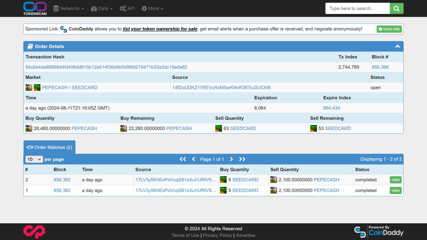The image size is (427, 240).
Task: Click PEPECASH icon in match row 2
Action: pos(274,180)
